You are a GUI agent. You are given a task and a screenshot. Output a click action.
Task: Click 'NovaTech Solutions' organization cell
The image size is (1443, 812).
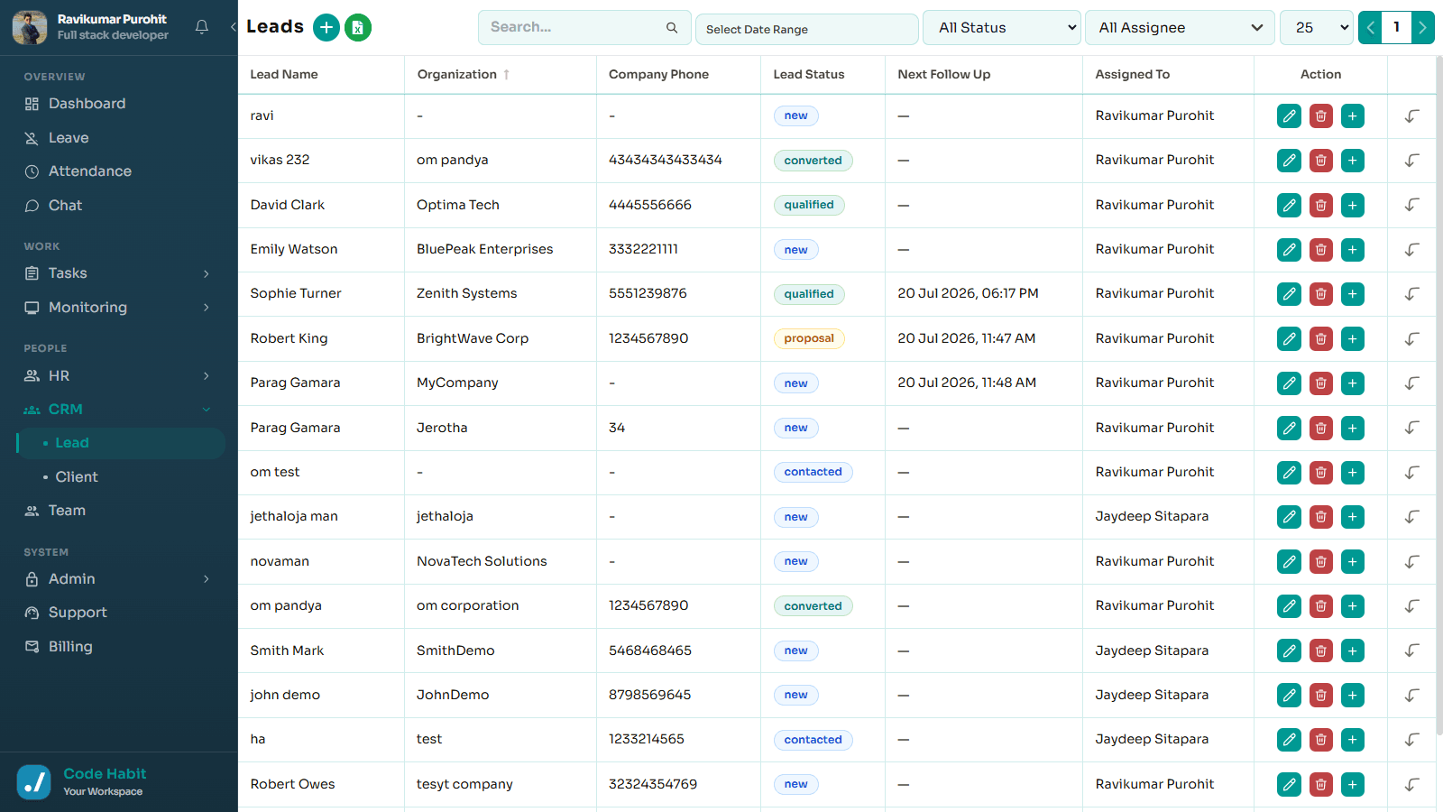pyautogui.click(x=482, y=562)
